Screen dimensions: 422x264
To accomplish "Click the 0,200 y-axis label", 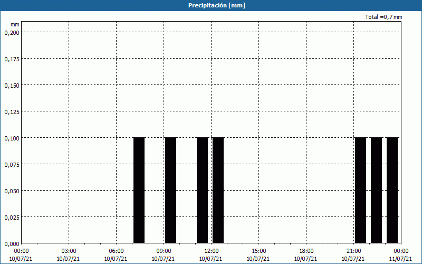I will click(12, 33).
